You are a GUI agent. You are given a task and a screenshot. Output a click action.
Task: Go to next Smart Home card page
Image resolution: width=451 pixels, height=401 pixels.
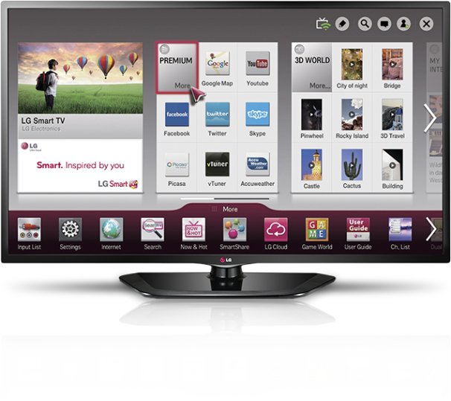point(429,118)
